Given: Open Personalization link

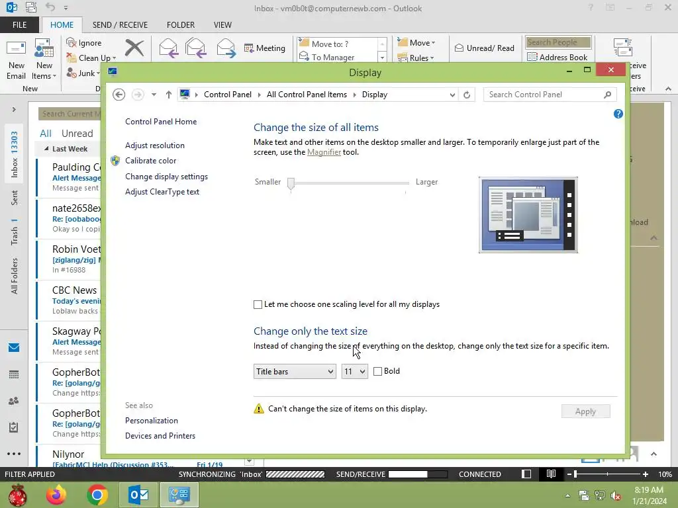Looking at the screenshot, I should click(152, 420).
